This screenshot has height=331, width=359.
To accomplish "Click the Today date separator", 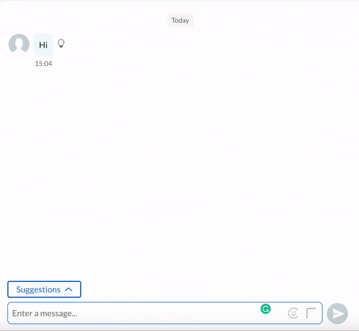I will pos(180,20).
